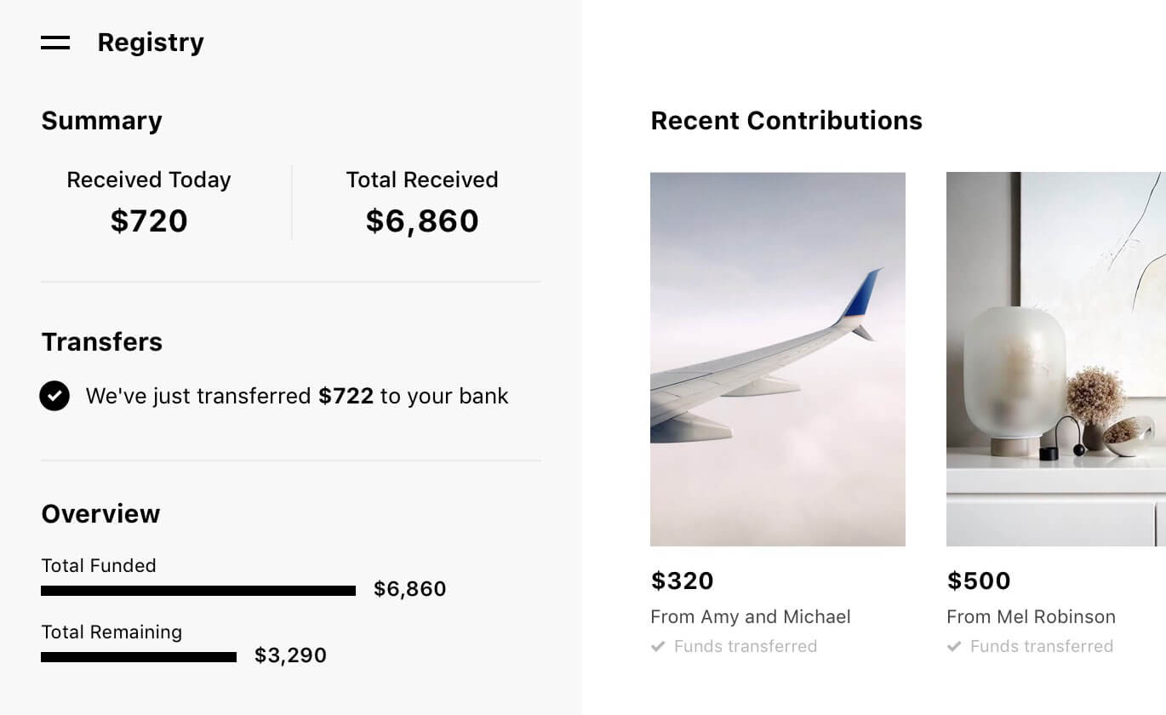Select the funds transferred checkmark under Mel's gift
This screenshot has height=715, width=1166.
954,646
